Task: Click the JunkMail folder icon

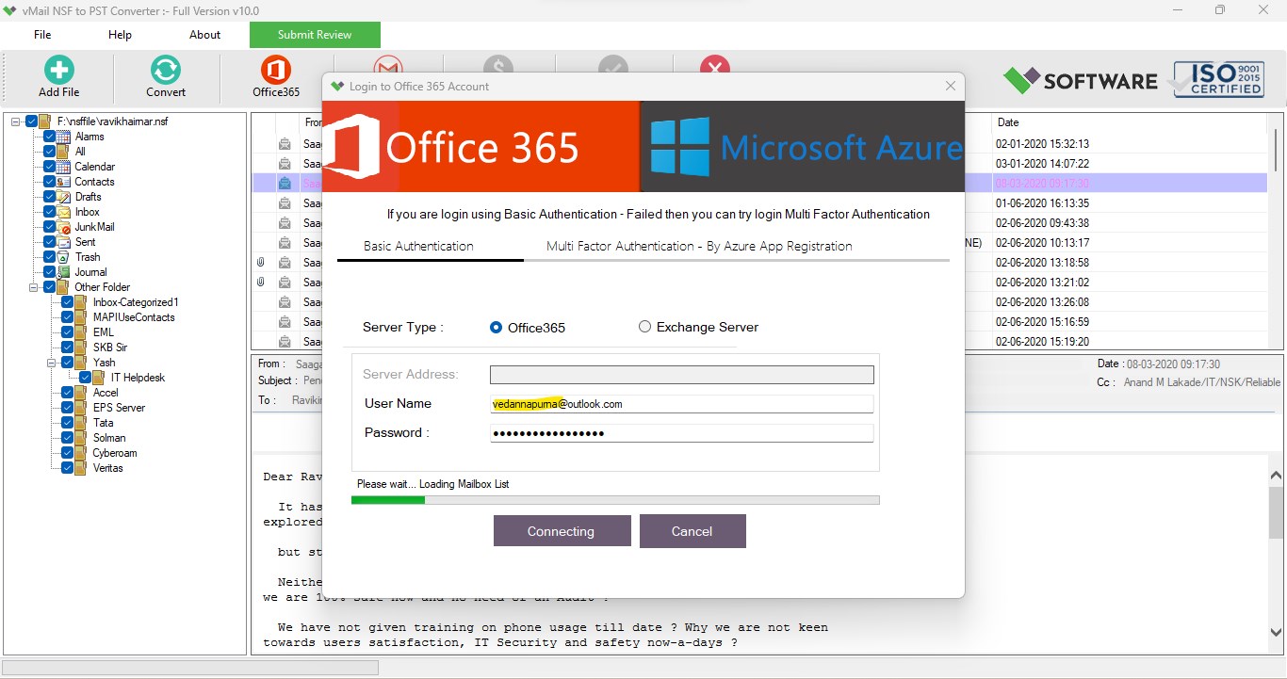Action: pyautogui.click(x=63, y=227)
